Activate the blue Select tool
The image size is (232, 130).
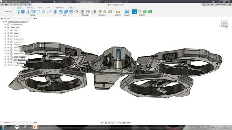pyautogui.click(x=134, y=12)
